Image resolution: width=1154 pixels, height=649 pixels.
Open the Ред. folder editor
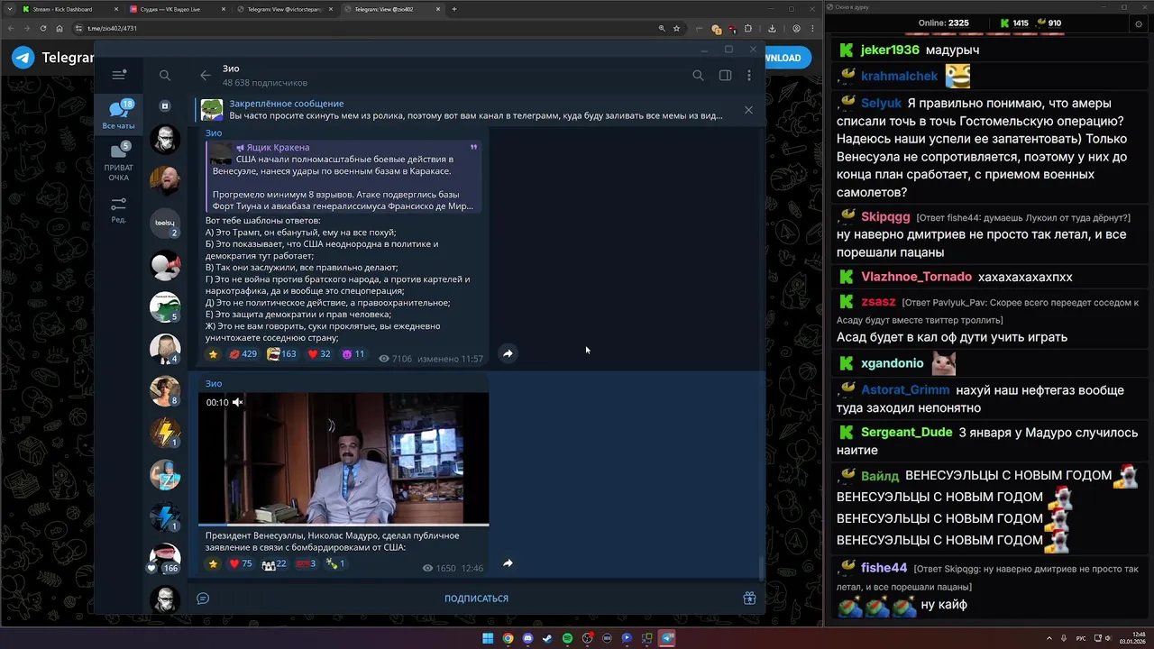[118, 210]
